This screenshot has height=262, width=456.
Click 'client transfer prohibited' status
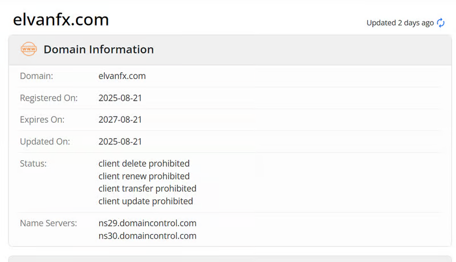coord(147,188)
